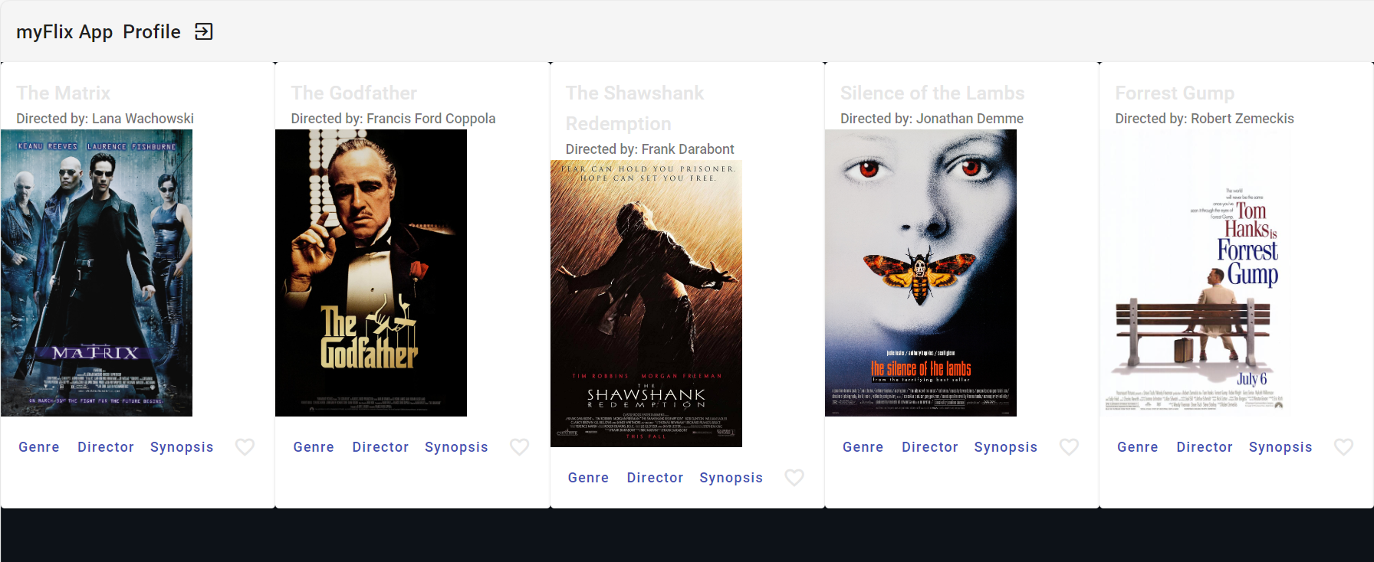
Task: View Director info for The Godfather
Action: coord(380,447)
